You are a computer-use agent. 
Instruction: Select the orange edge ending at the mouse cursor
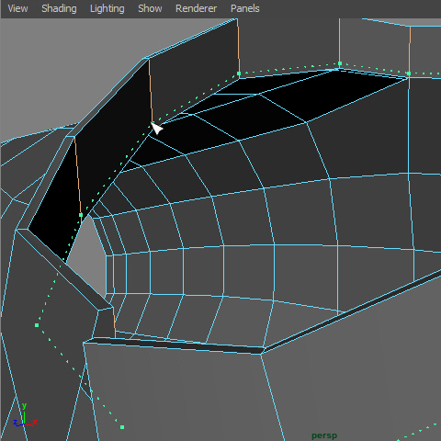151,91
